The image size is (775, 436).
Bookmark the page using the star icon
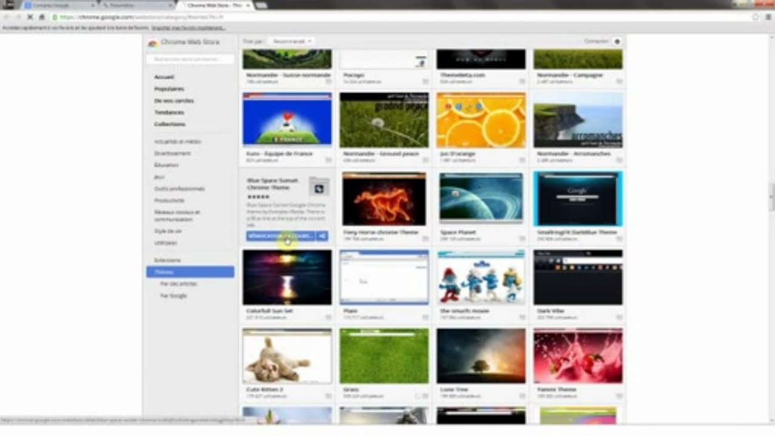[755, 17]
